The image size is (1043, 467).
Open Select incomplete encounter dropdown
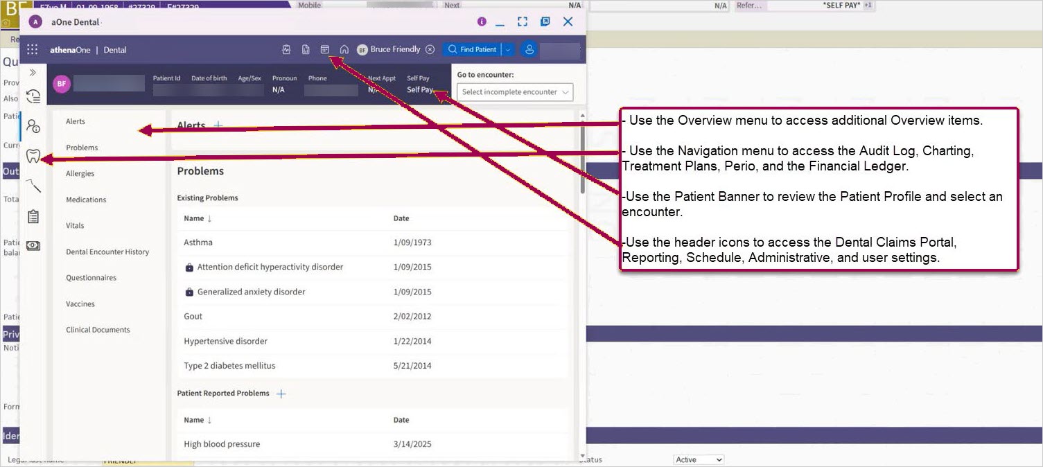point(515,91)
